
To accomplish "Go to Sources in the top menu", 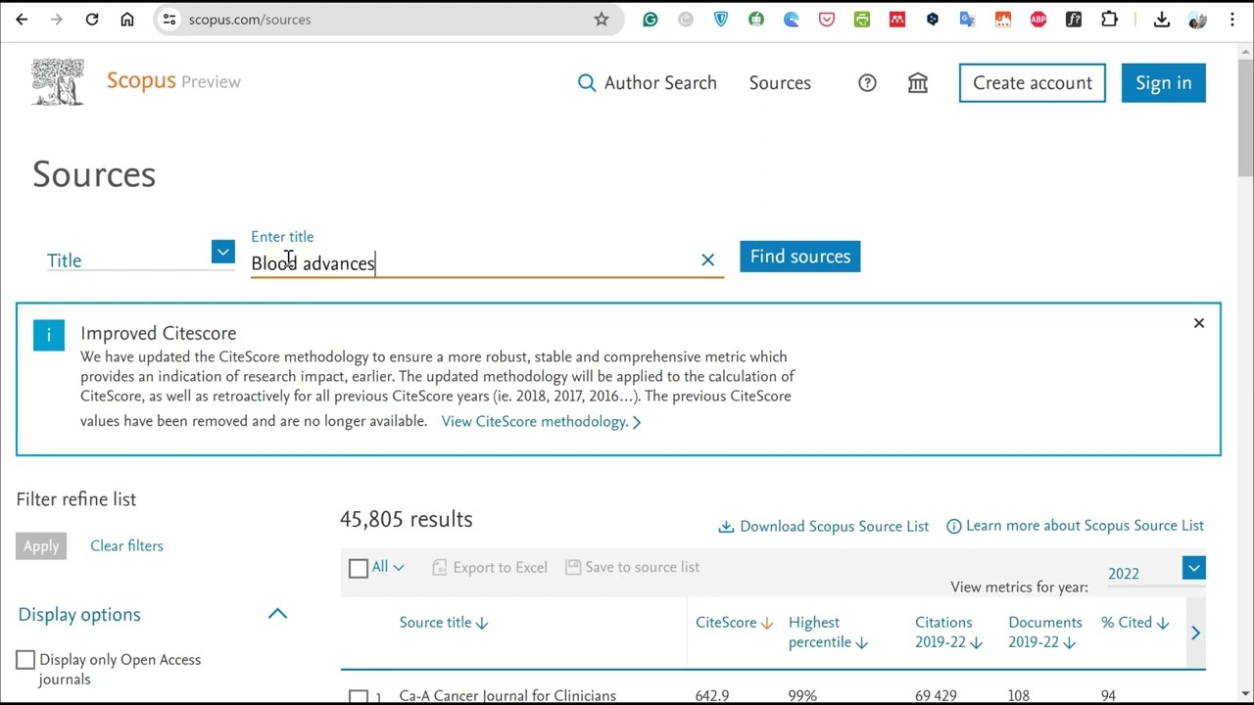I will 780,83.
